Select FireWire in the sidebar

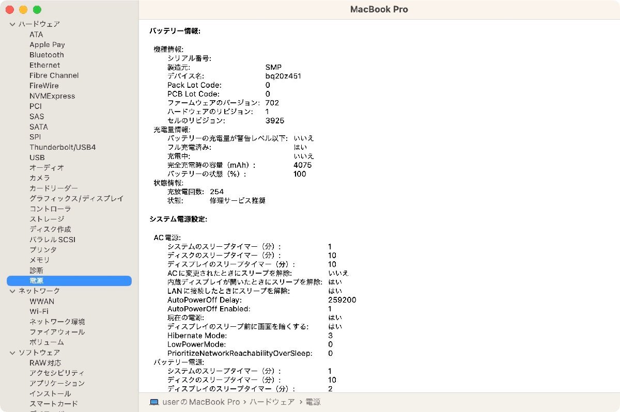pyautogui.click(x=44, y=86)
